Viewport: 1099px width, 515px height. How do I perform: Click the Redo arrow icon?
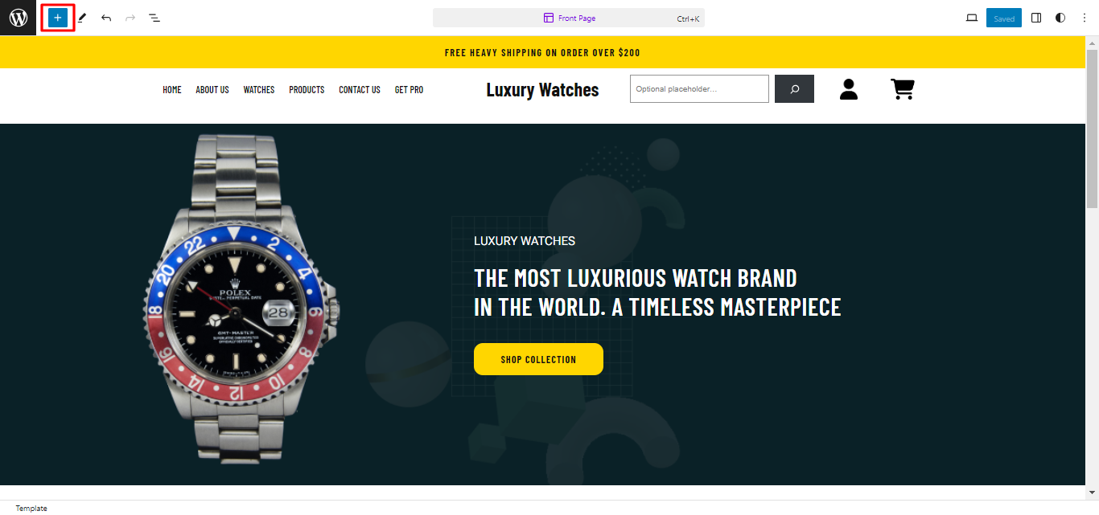click(130, 18)
